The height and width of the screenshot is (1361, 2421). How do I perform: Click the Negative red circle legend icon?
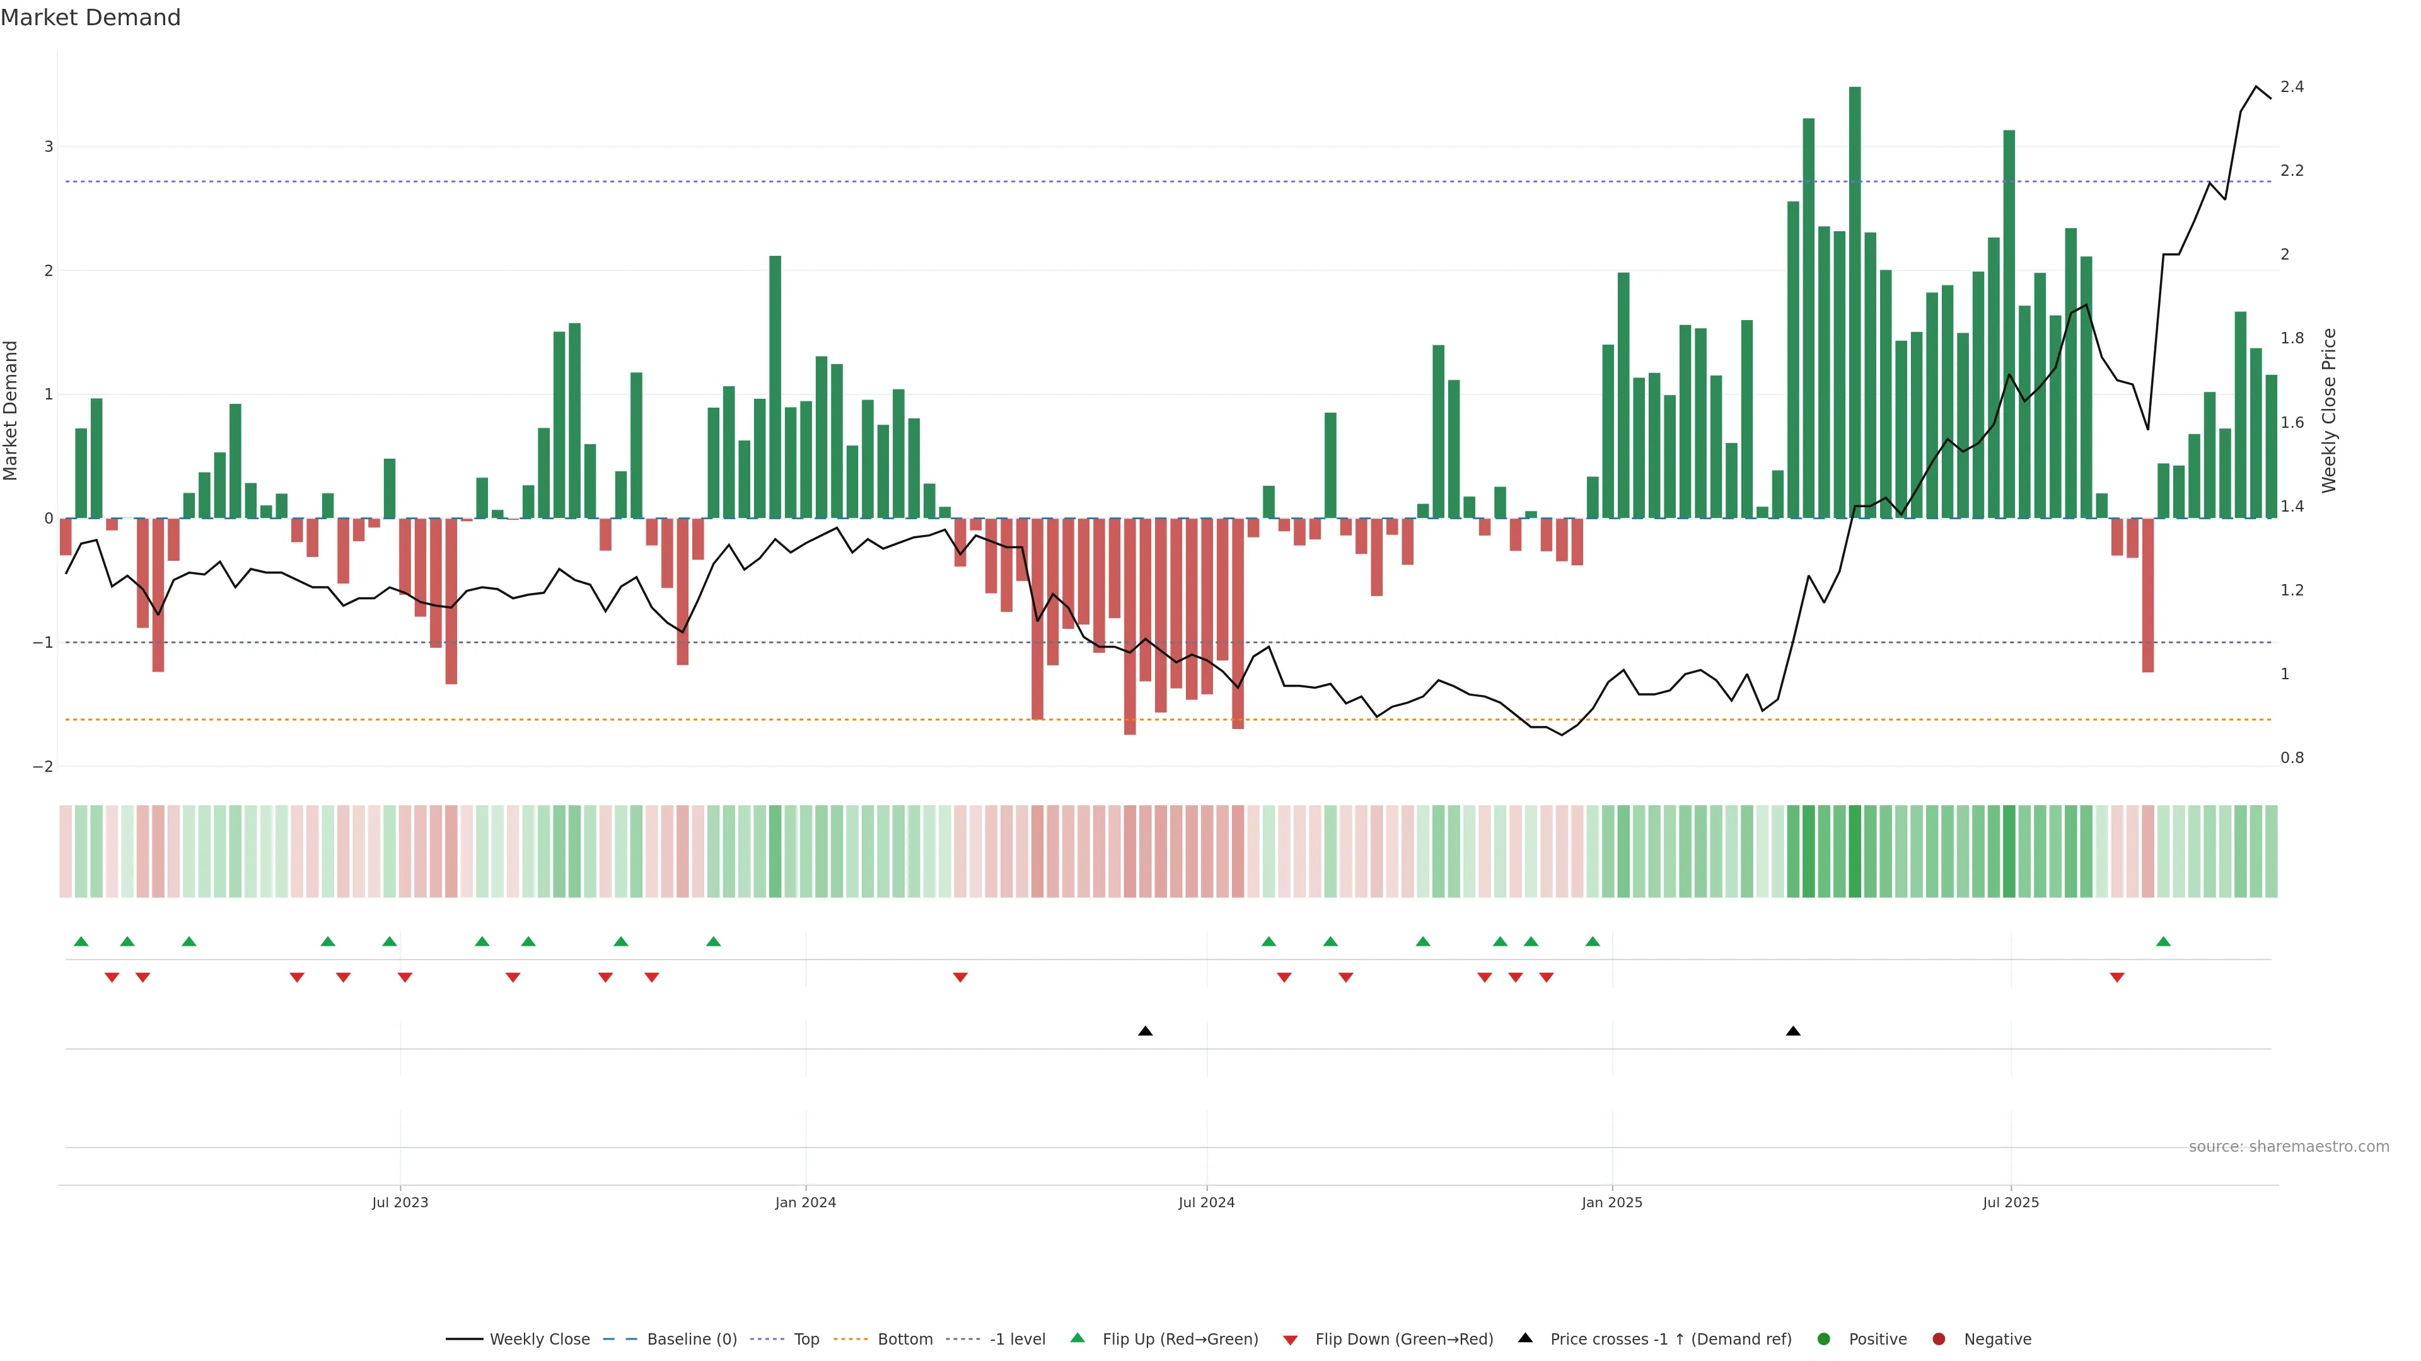tap(1939, 1340)
